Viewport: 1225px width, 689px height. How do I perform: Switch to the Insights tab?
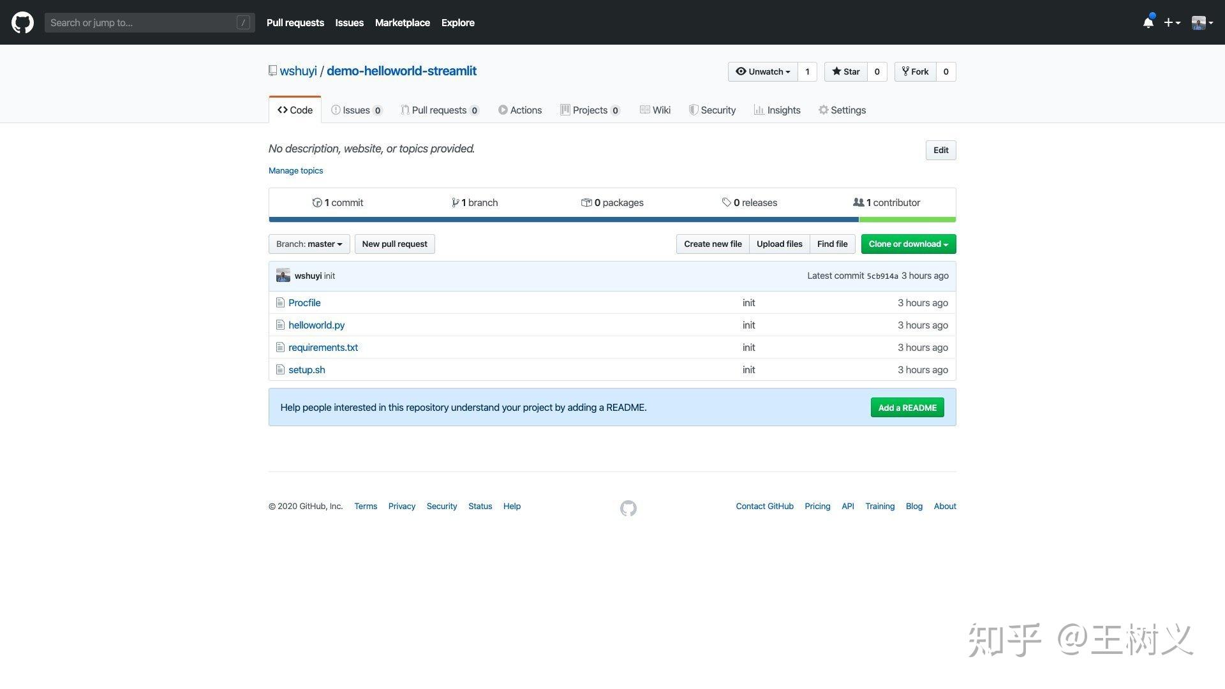pos(777,110)
